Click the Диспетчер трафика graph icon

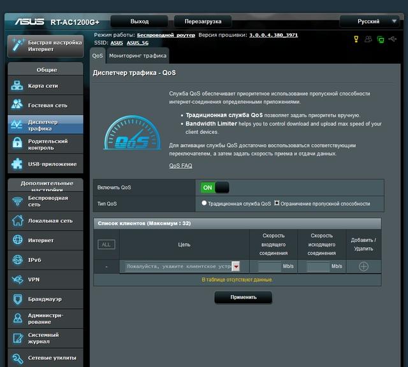point(17,125)
